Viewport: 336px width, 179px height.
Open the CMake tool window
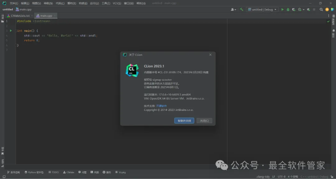click(69, 172)
